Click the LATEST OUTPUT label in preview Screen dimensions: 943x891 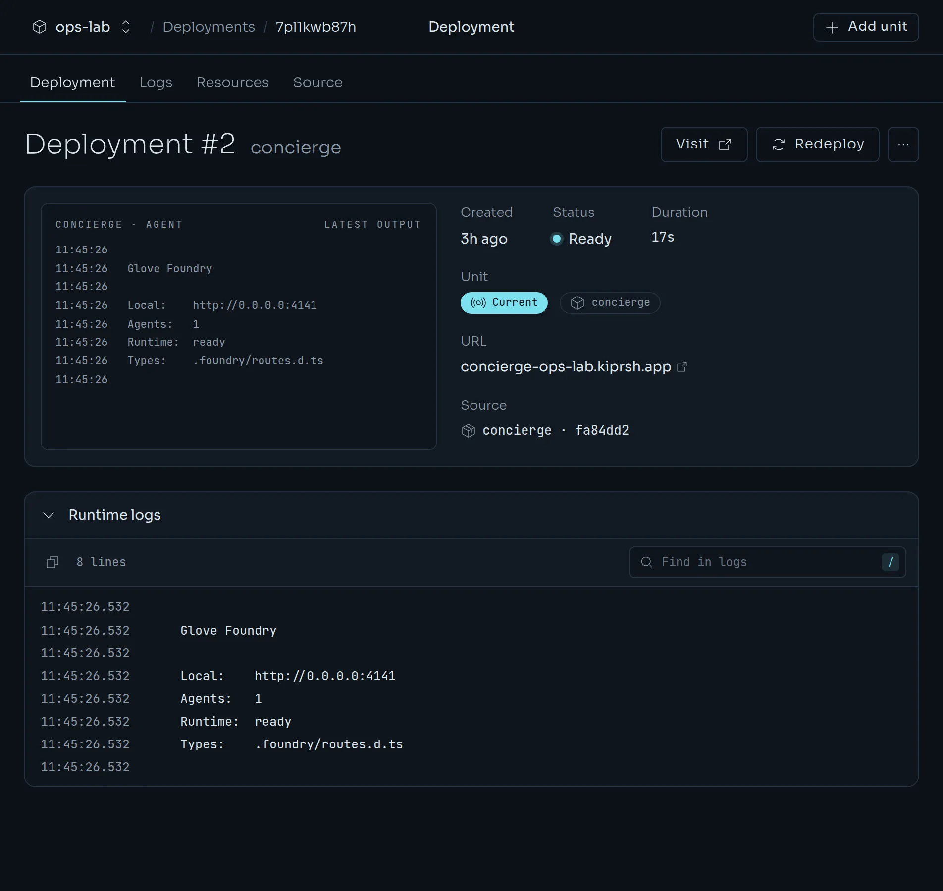click(x=372, y=224)
